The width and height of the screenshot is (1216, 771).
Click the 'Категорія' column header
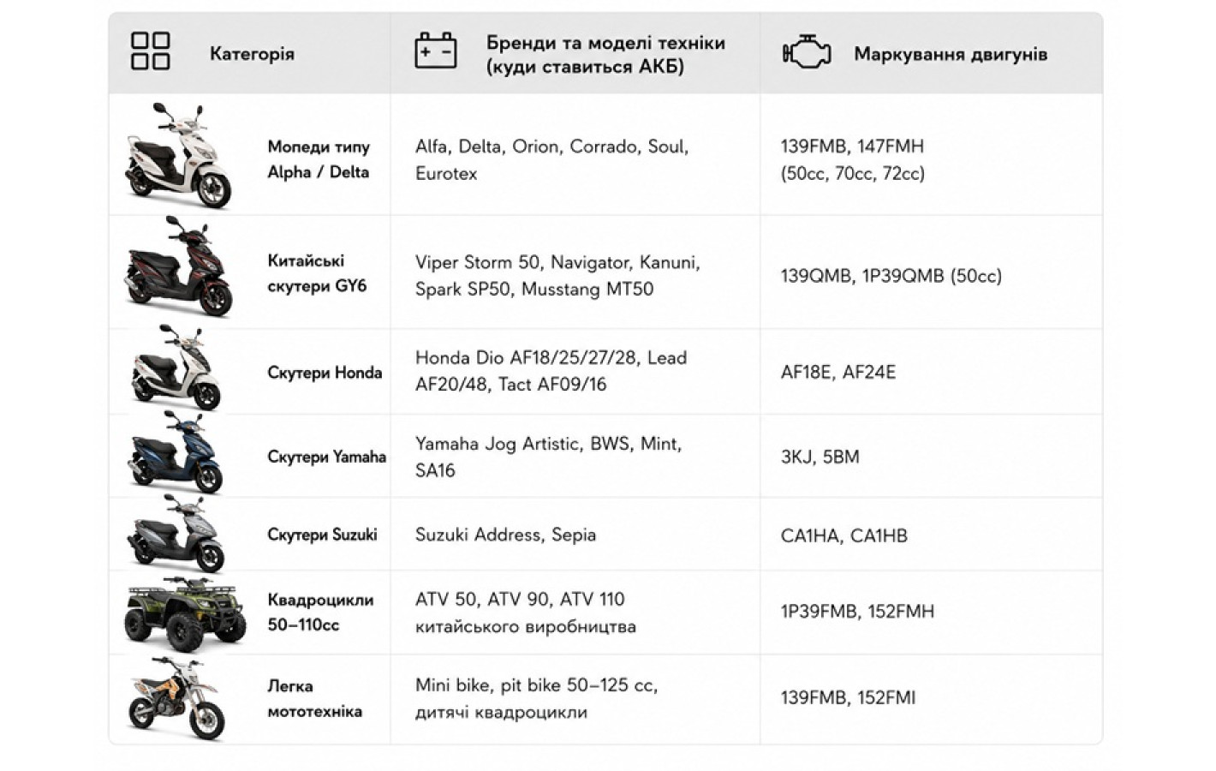click(x=252, y=54)
